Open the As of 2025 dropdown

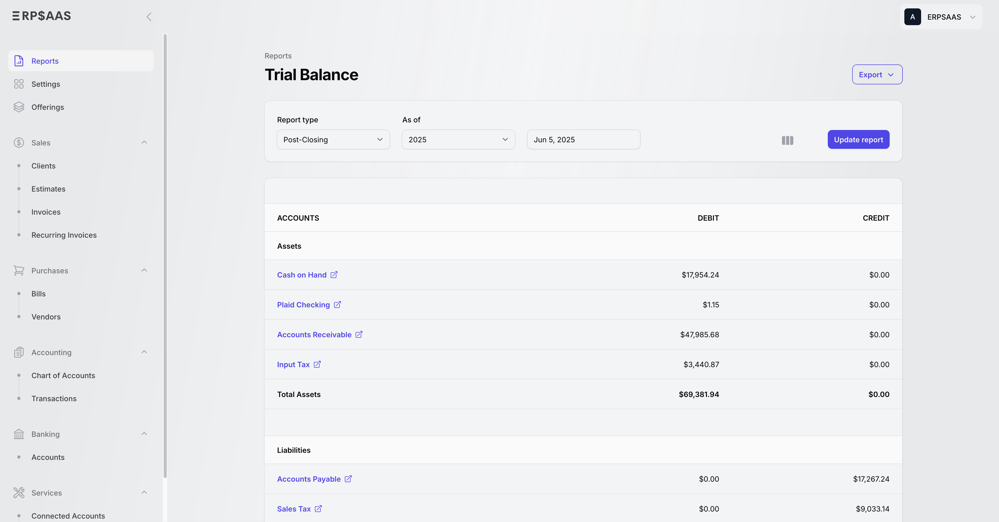[x=458, y=139]
